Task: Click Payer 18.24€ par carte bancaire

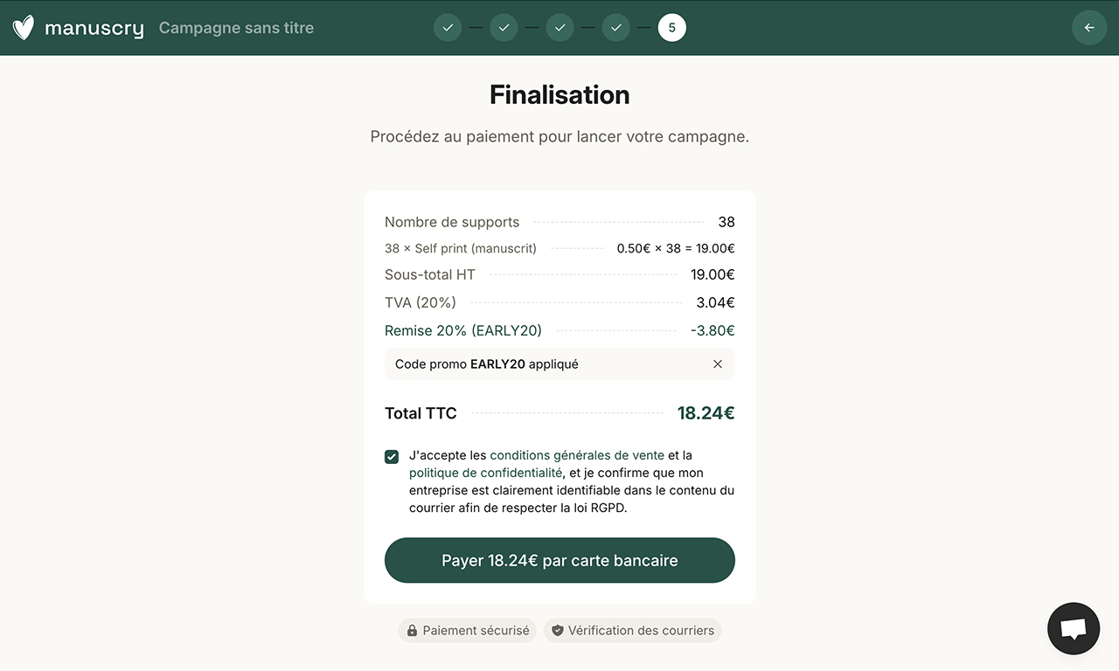Action: [559, 560]
